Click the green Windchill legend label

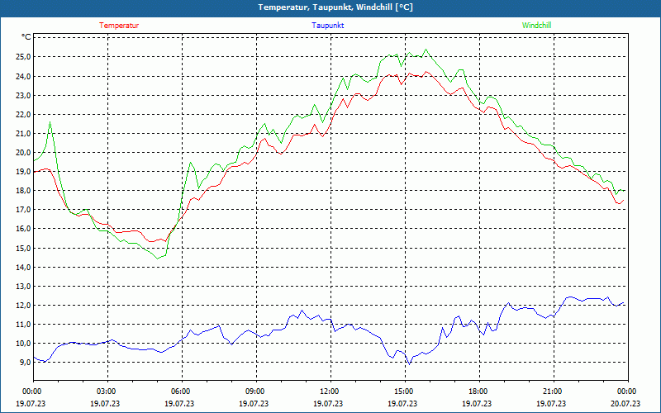[536, 26]
